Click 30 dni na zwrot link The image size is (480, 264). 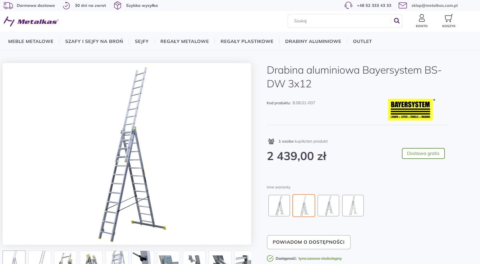pos(90,5)
